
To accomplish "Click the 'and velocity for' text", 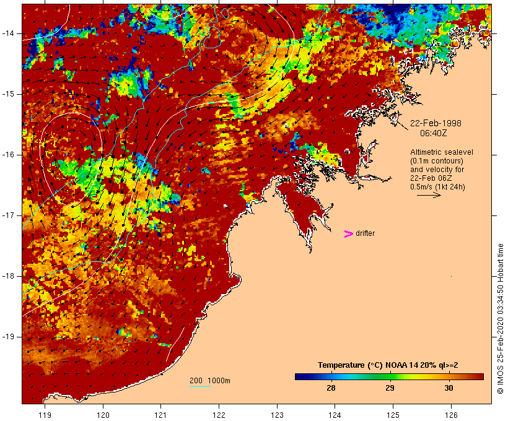I will (x=437, y=170).
